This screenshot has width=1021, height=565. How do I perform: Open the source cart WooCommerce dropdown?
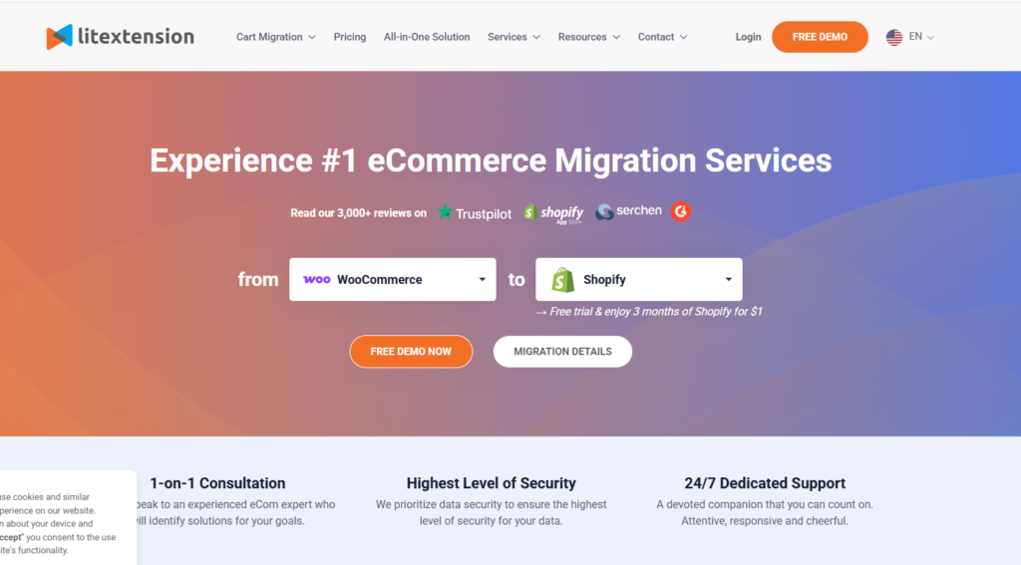click(x=393, y=279)
